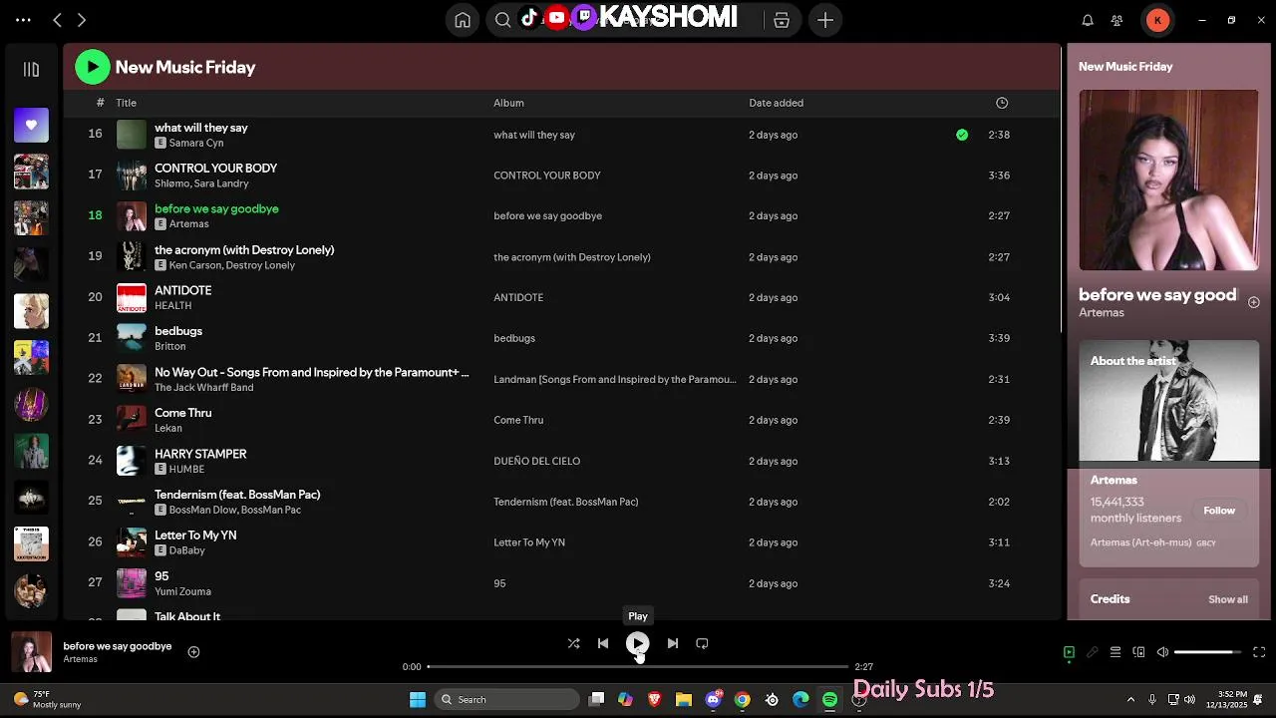
Task: Click the plus button in the top bar
Action: coord(825,20)
